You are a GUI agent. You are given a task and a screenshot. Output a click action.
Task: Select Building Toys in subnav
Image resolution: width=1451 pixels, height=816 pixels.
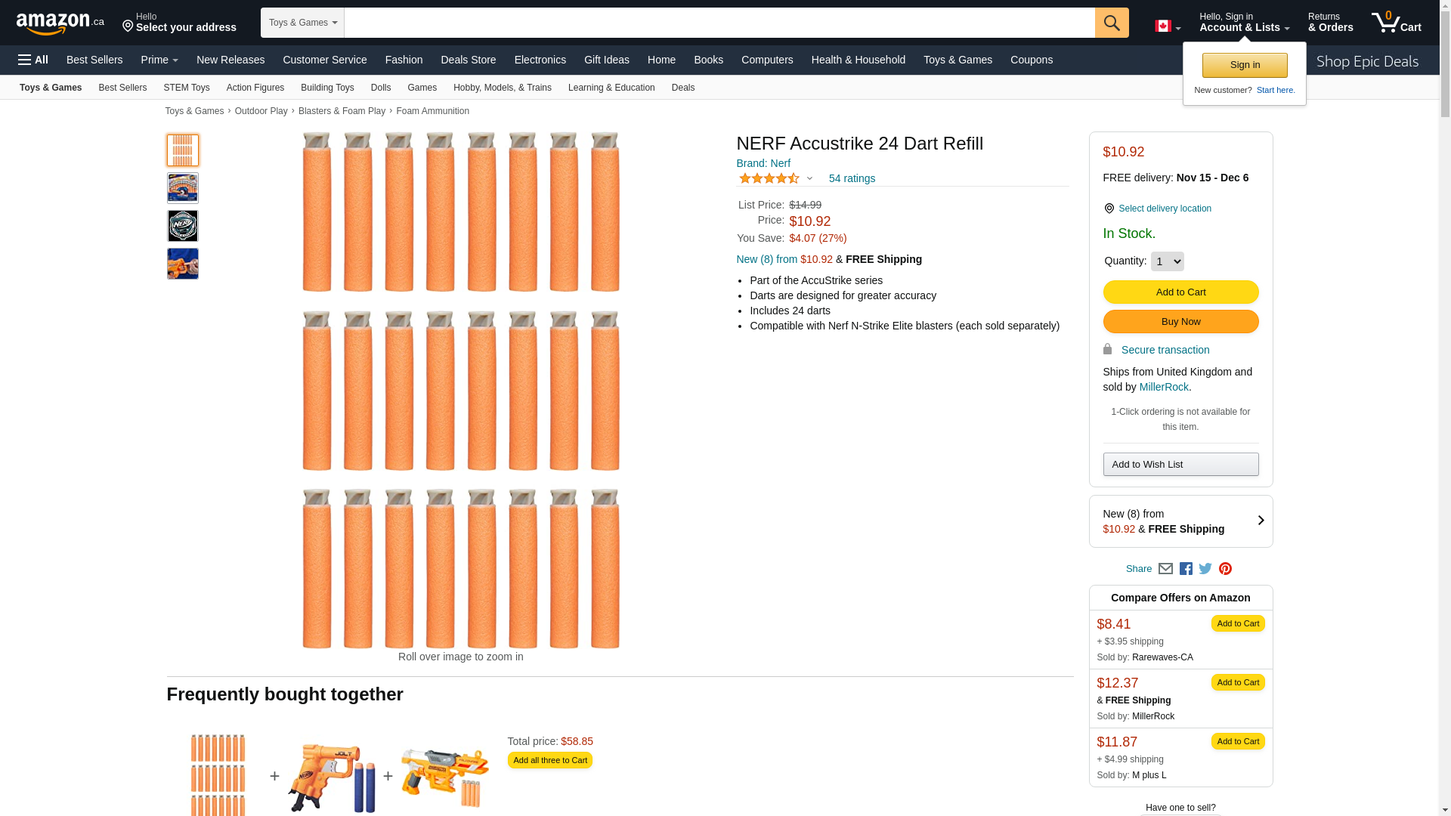327,88
